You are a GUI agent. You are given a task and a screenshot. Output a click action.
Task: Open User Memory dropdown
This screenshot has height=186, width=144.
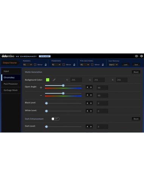[113, 65]
